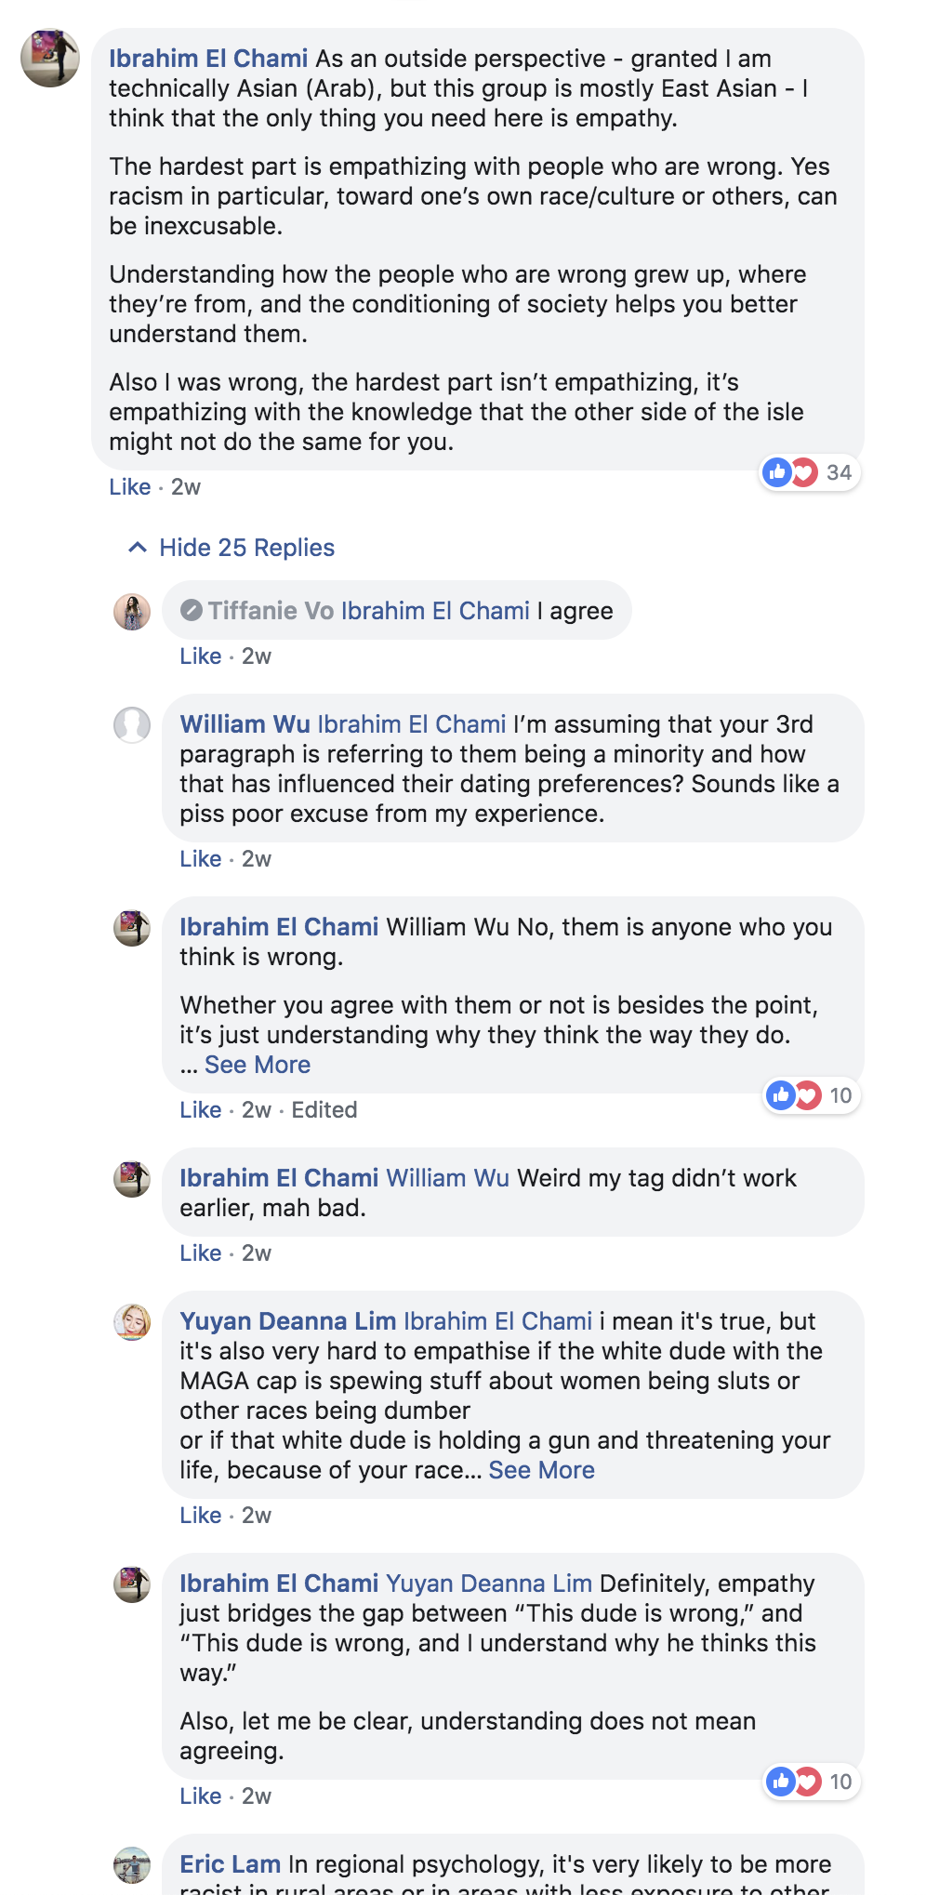Like Ibrahim El Chami's top comment
This screenshot has height=1895, width=926.
pyautogui.click(x=130, y=487)
